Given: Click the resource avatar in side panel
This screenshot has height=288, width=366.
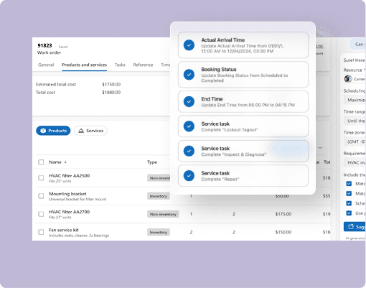Looking at the screenshot, I should (x=348, y=78).
